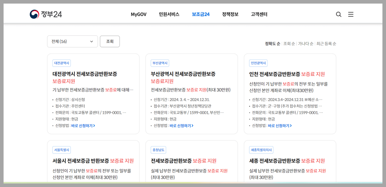This screenshot has height=187, width=386.
Task: Click 바로 신청하기 in the 부산광역시 card
Action: click(x=182, y=126)
